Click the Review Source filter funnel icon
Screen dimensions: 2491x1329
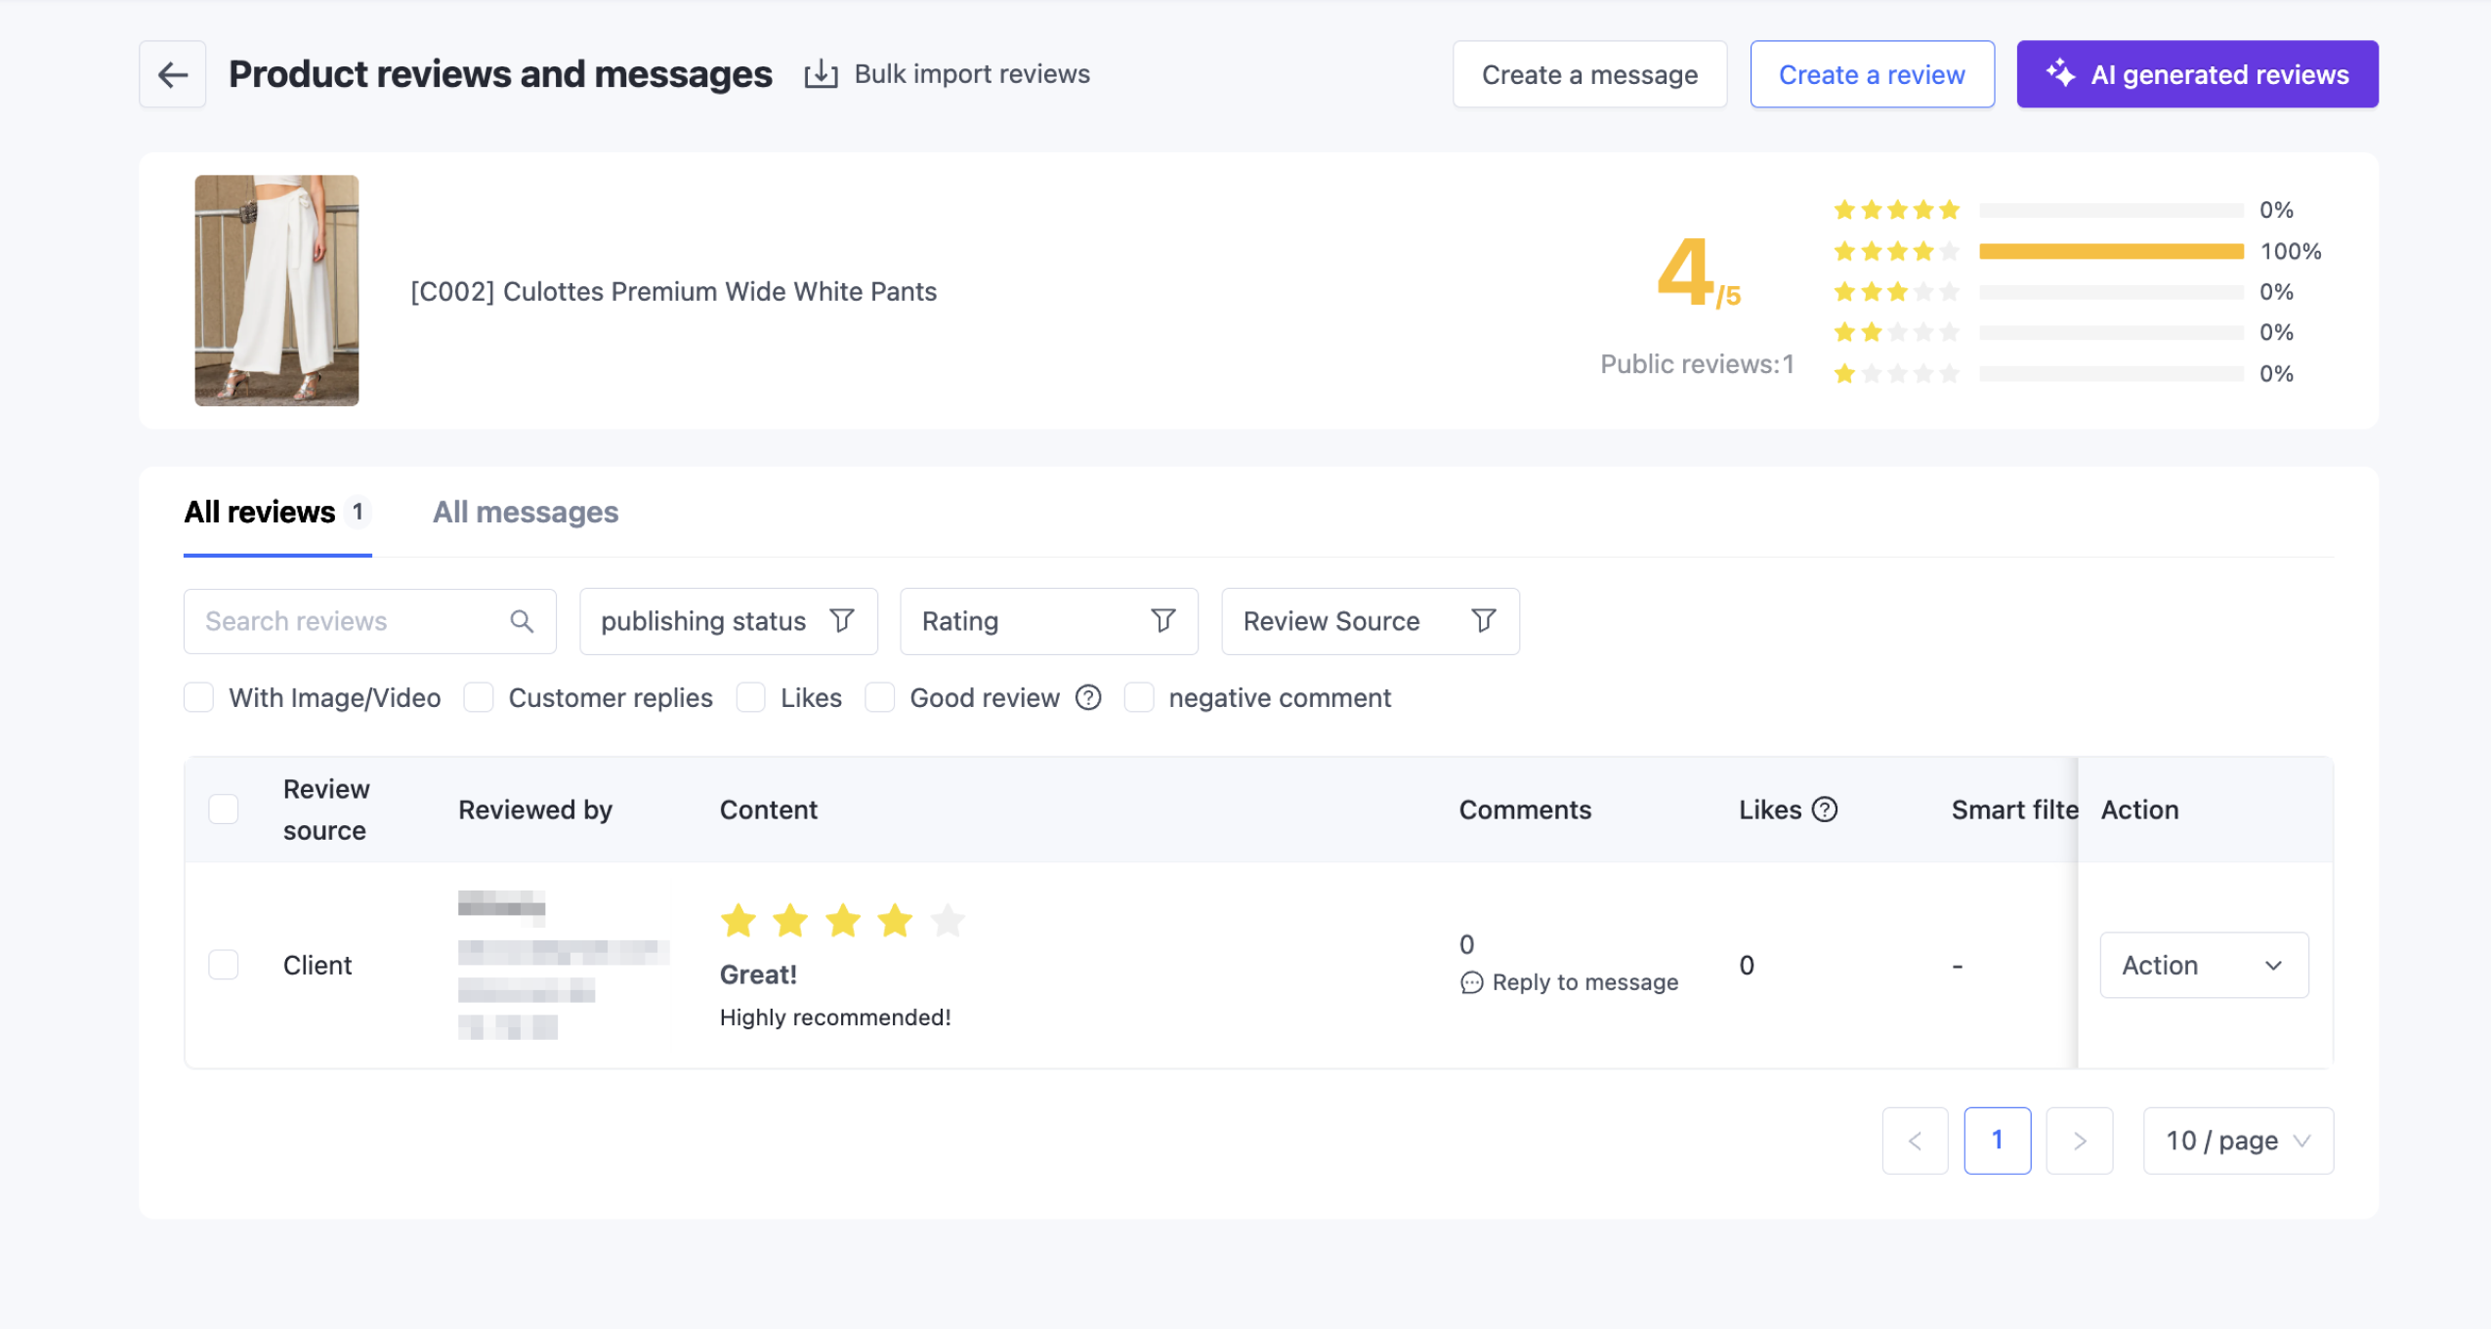pos(1483,621)
